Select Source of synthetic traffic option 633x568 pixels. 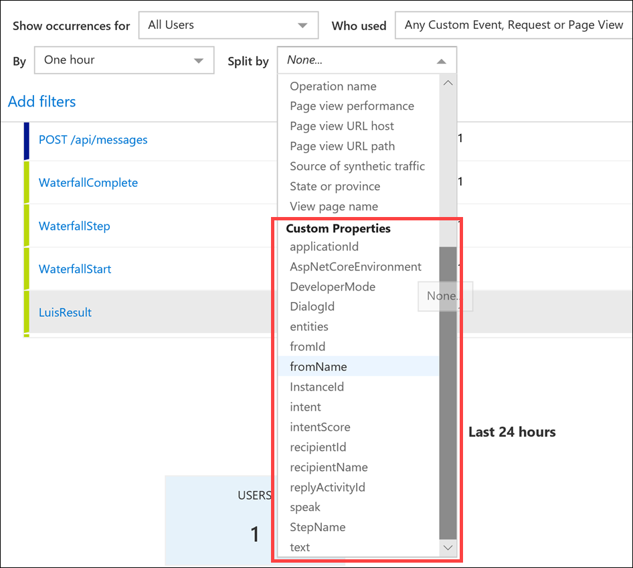[357, 166]
